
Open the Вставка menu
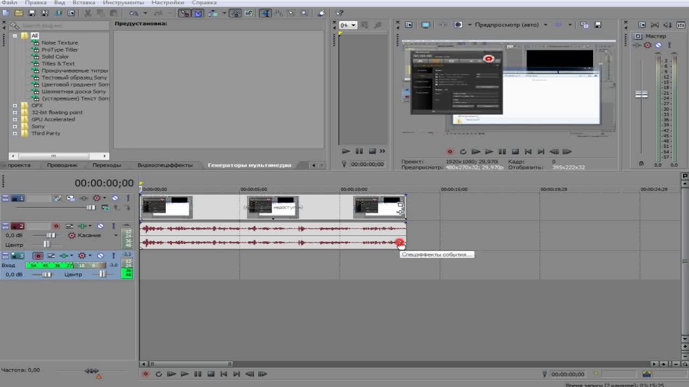(x=83, y=3)
